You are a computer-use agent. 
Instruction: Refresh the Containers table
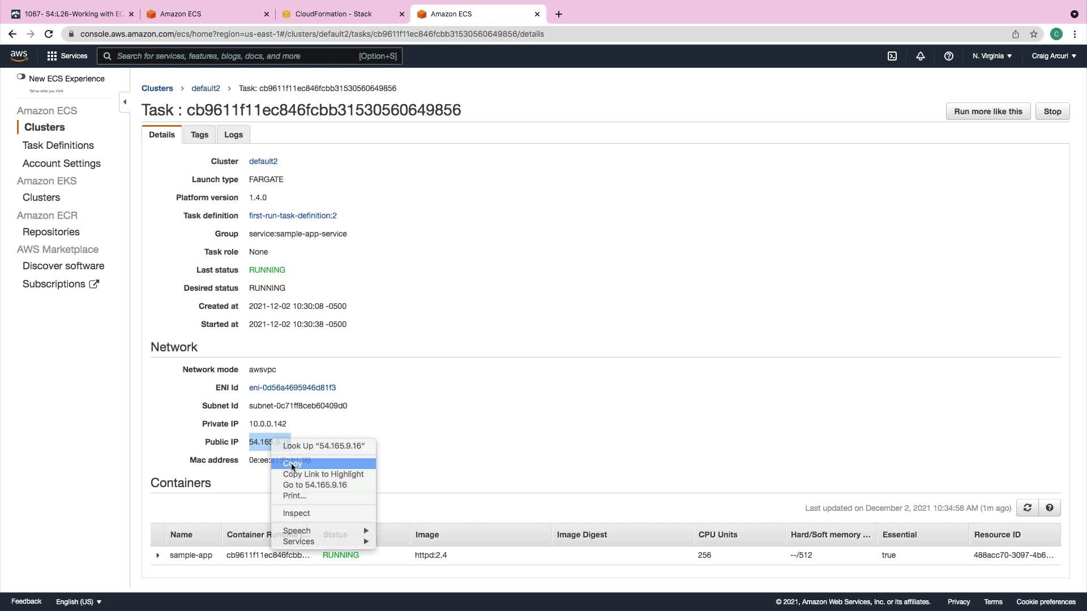[1028, 508]
